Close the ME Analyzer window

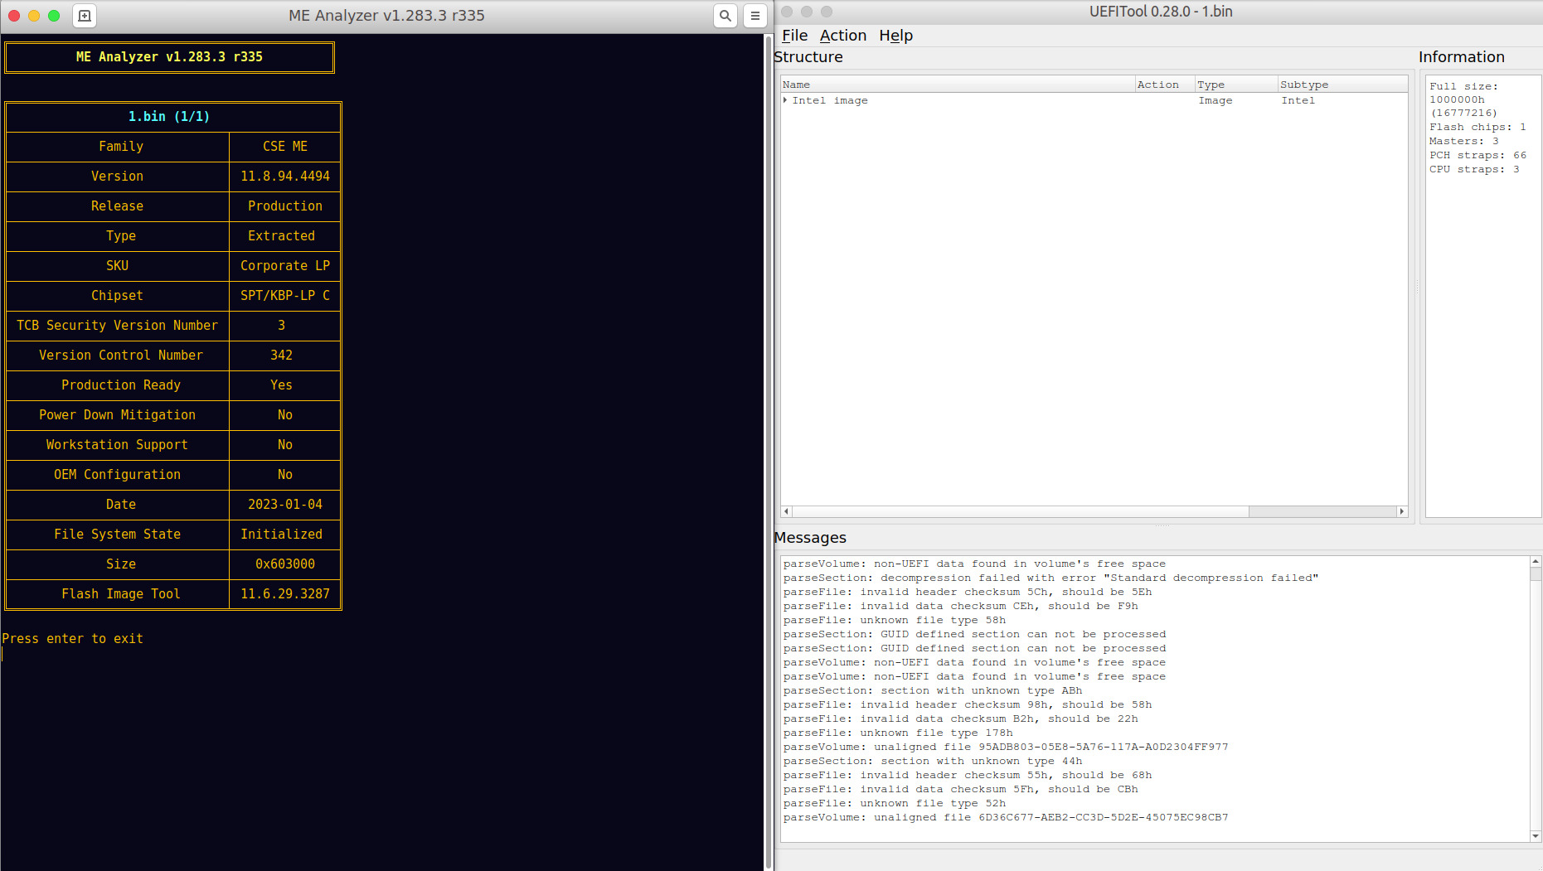[14, 16]
